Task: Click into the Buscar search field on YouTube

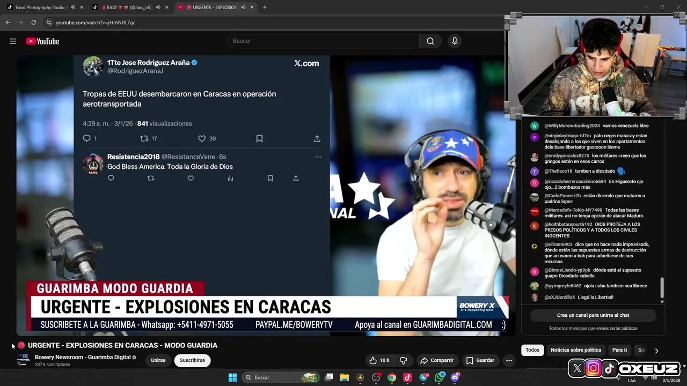Action: tap(323, 41)
